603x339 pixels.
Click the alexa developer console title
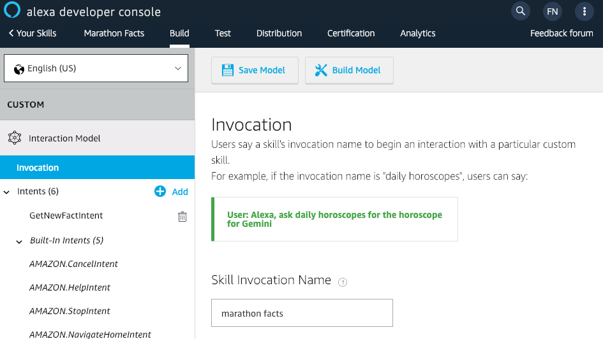point(93,12)
